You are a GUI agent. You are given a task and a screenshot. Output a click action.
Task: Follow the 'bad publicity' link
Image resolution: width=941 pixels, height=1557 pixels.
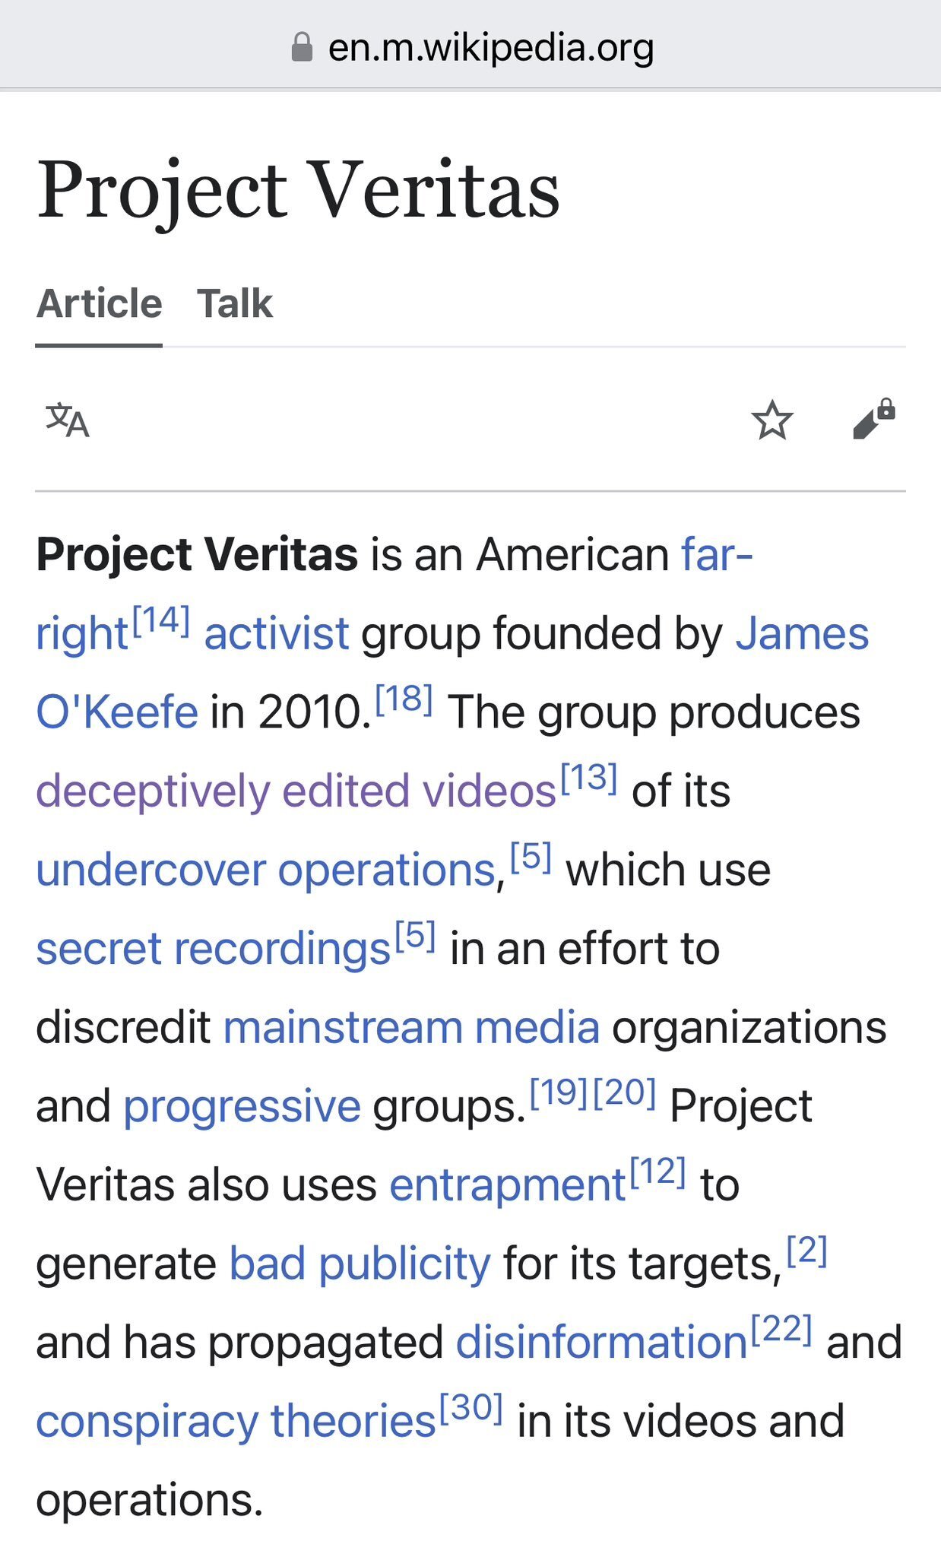pos(360,1264)
